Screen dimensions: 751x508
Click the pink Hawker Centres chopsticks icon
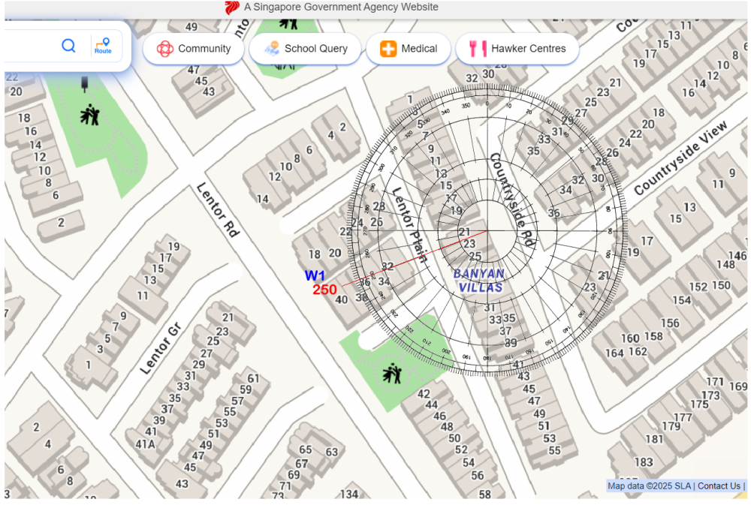(x=476, y=48)
